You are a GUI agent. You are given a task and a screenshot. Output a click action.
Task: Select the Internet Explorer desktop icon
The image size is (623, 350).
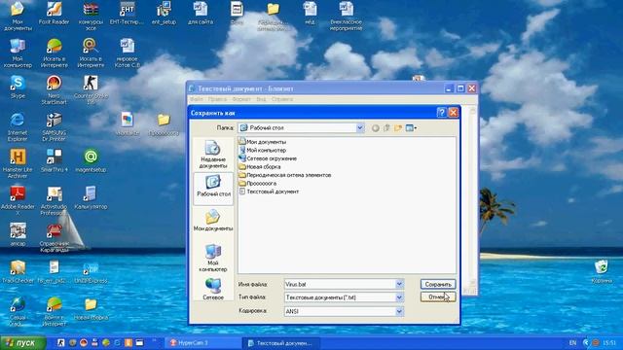click(18, 127)
